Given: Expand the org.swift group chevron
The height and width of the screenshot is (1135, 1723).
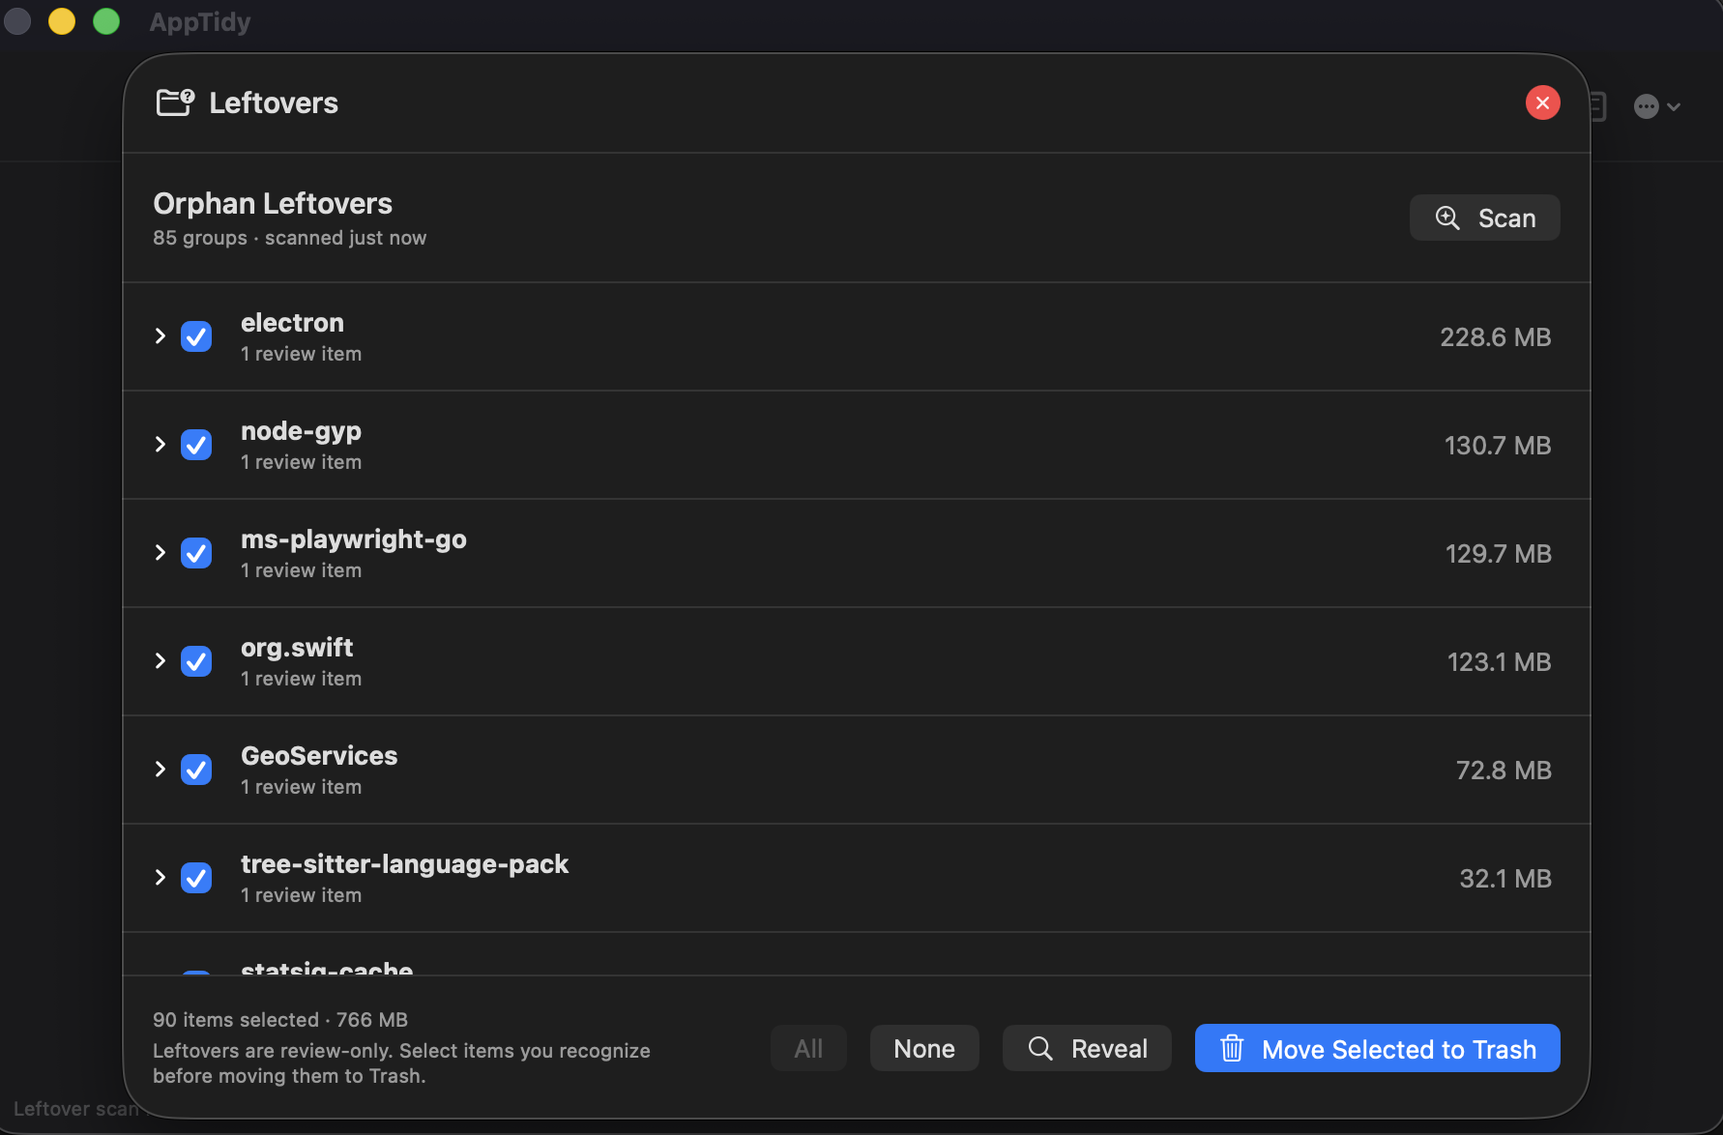Looking at the screenshot, I should [x=161, y=661].
